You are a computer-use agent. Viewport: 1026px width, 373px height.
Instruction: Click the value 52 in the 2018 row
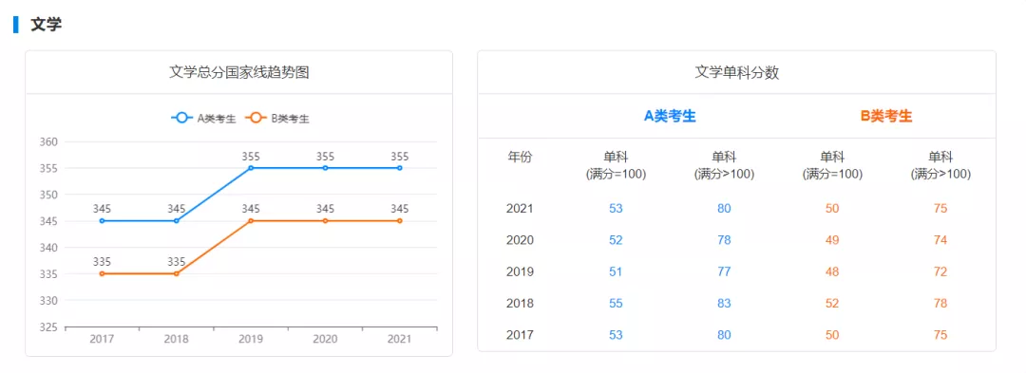831,303
